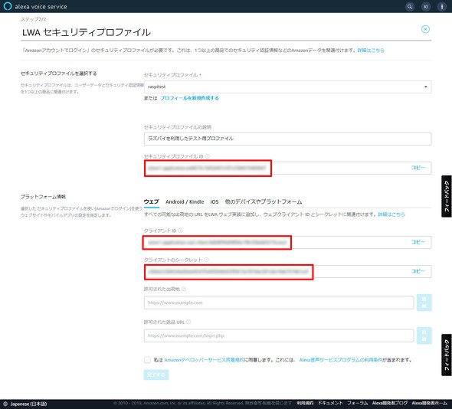
Task: Copy the Client ID value
Action: coord(418,242)
